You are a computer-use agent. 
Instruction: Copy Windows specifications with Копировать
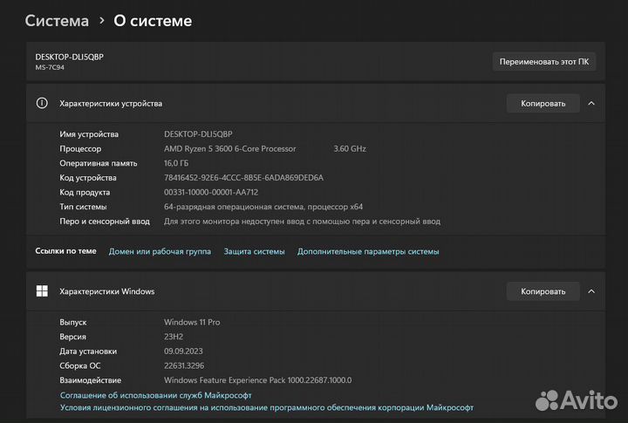[543, 291]
